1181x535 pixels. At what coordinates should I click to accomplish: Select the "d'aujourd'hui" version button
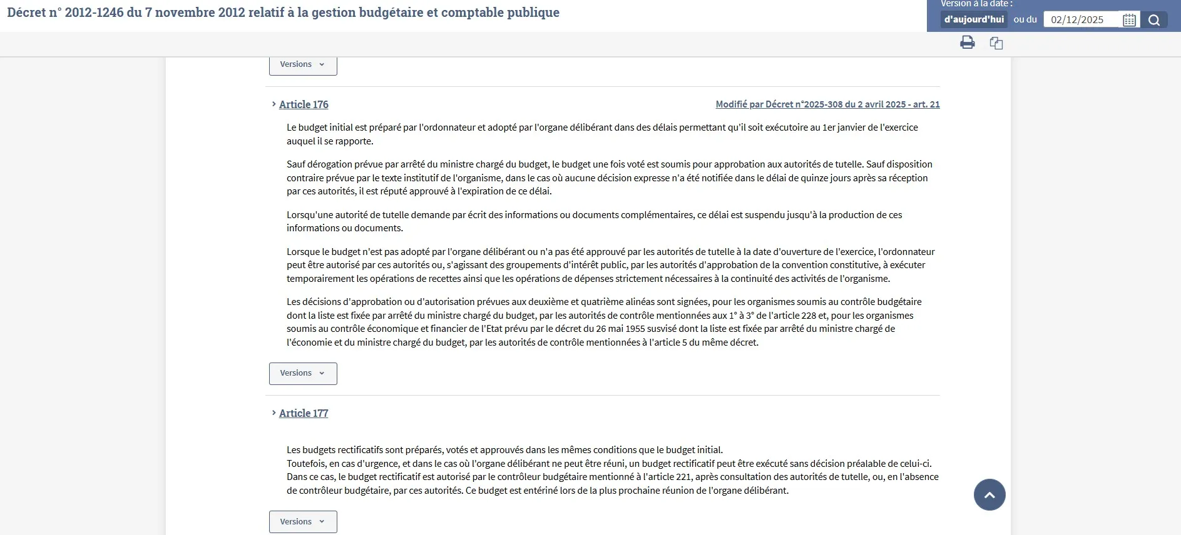pyautogui.click(x=974, y=19)
